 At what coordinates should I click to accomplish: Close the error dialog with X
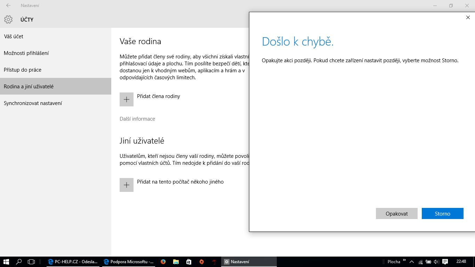coord(468,17)
